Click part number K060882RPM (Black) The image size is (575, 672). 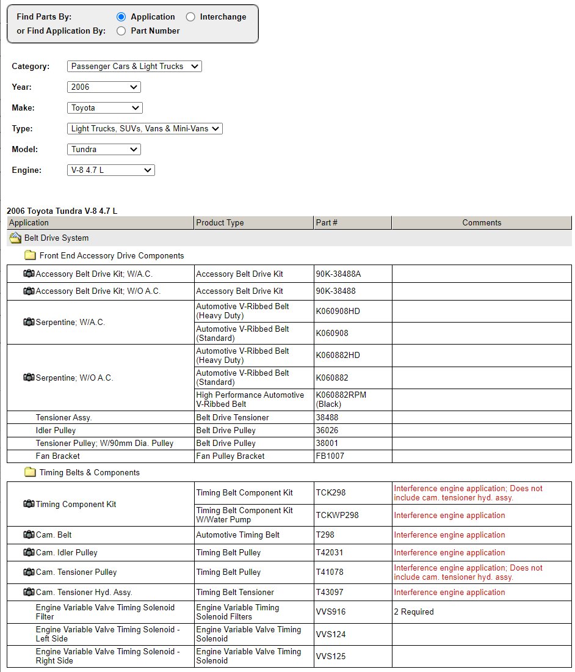341,400
